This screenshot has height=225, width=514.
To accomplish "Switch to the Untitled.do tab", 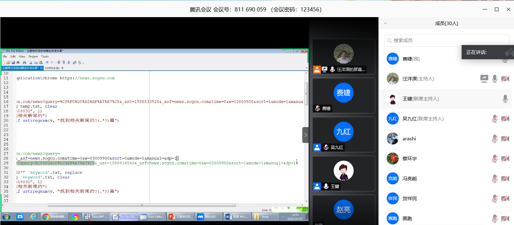I will click(52, 68).
